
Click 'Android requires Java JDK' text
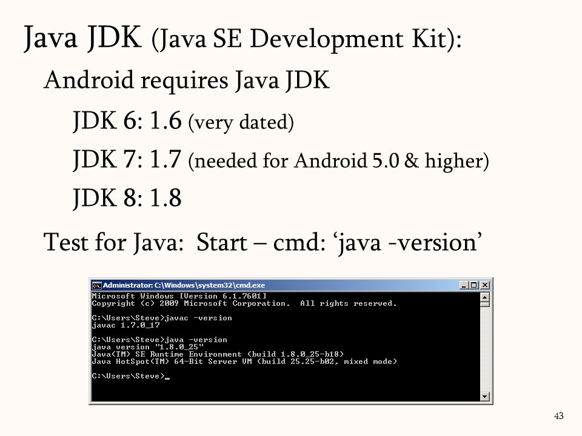click(187, 81)
